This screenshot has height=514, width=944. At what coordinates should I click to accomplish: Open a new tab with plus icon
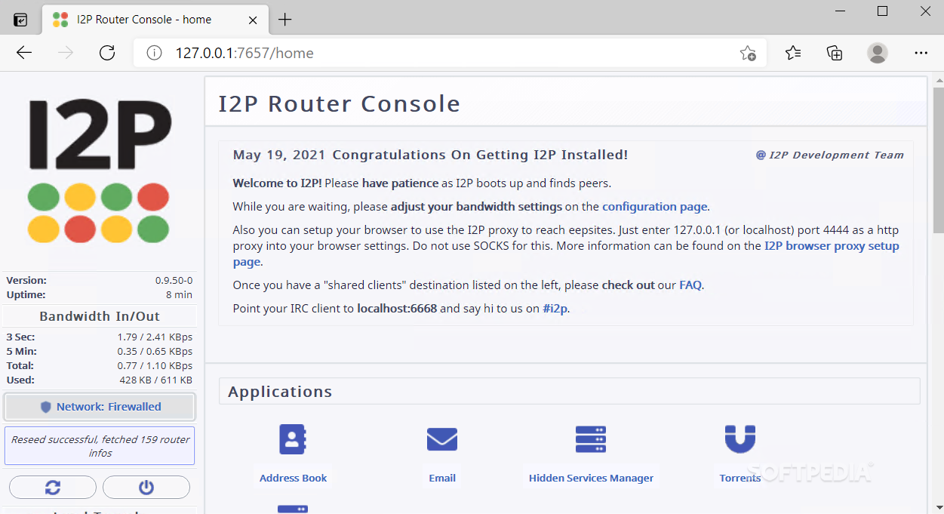pyautogui.click(x=284, y=20)
